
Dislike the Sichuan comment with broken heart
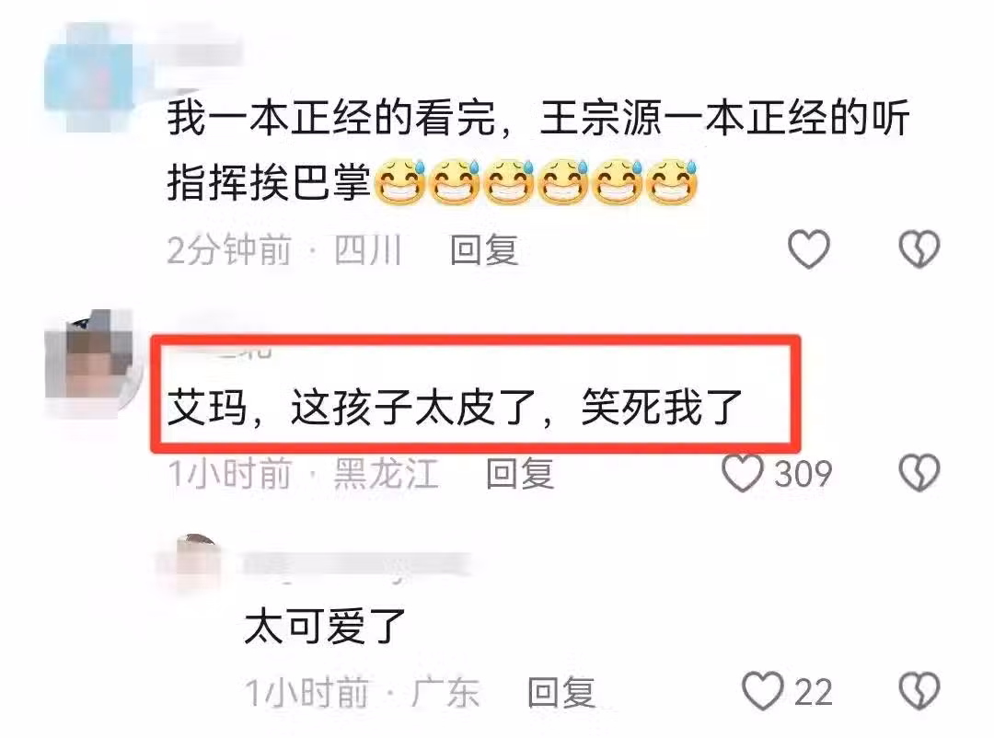click(919, 248)
